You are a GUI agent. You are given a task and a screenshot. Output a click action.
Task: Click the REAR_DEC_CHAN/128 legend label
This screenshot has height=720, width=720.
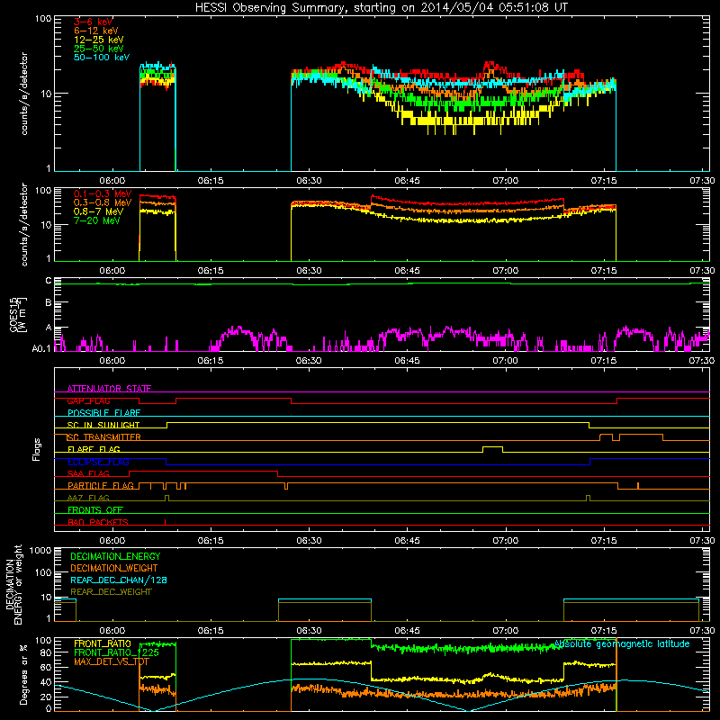click(119, 580)
